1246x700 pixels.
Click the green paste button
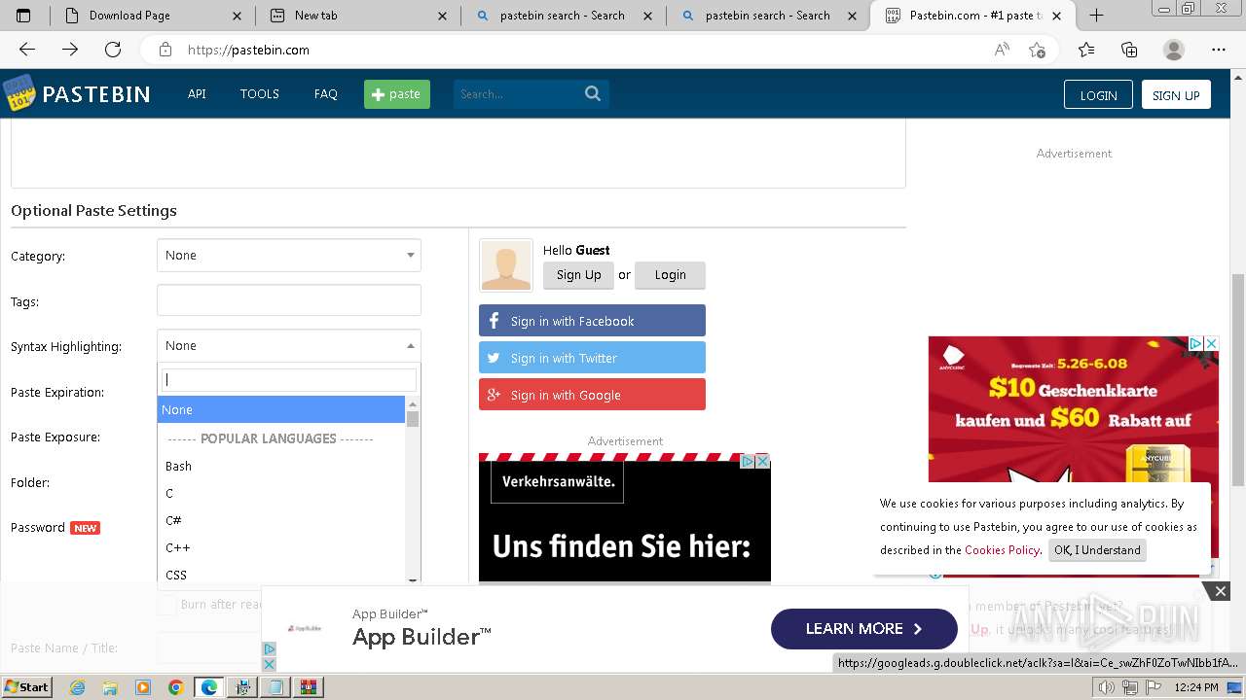pyautogui.click(x=397, y=93)
